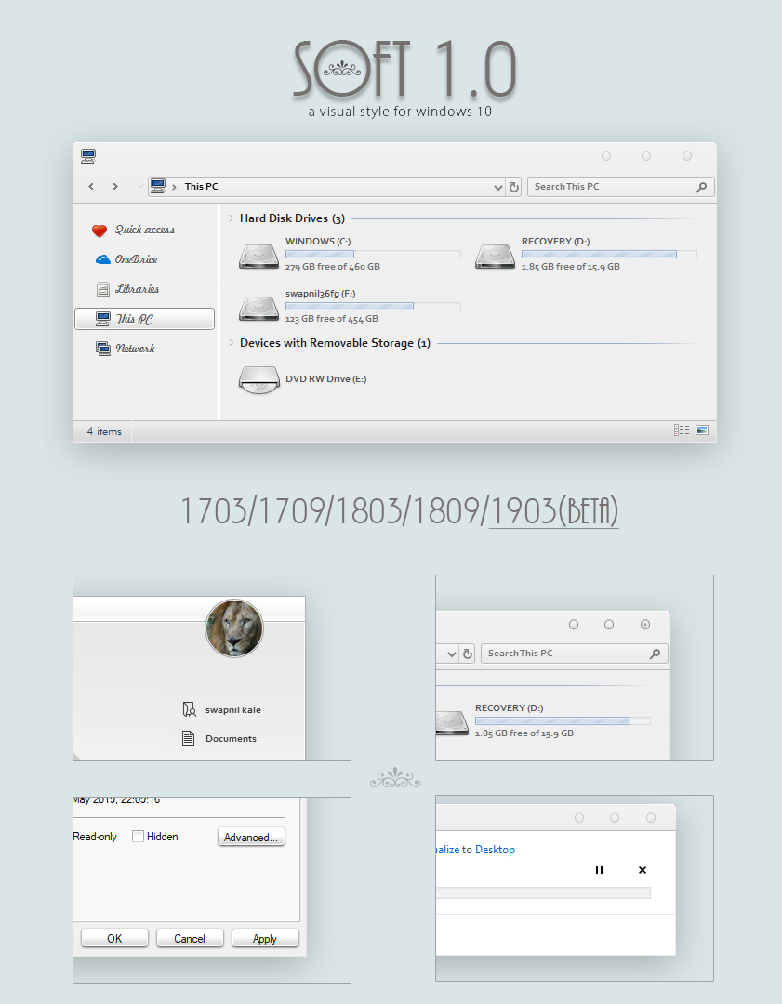This screenshot has height=1004, width=782.
Task: Check the Hidden checkbox
Action: coord(137,836)
